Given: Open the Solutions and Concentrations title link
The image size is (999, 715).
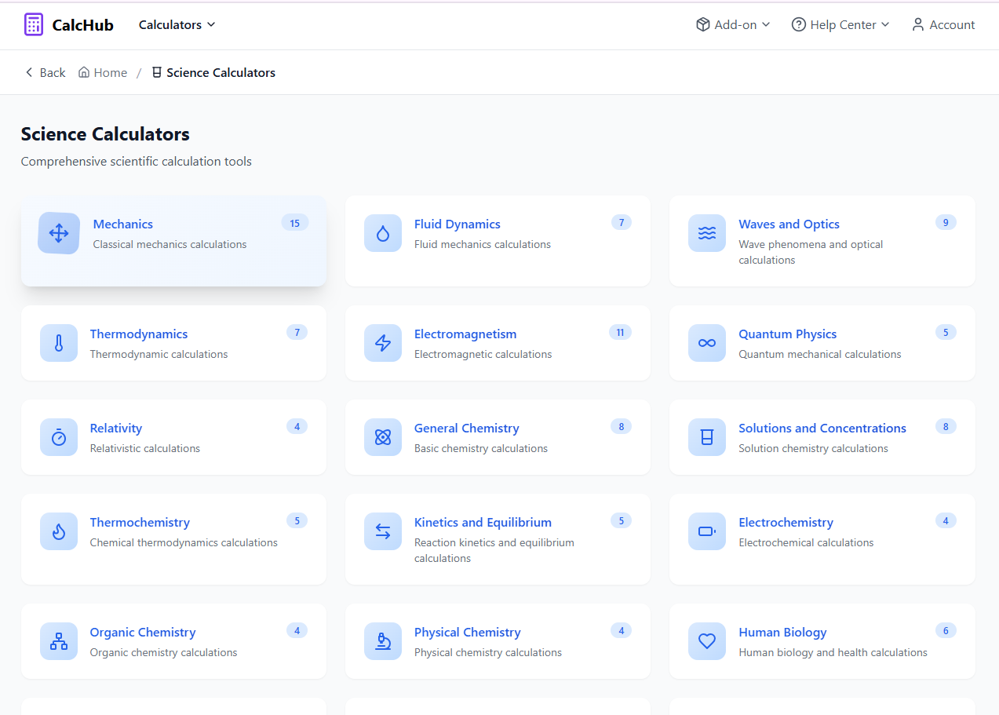Looking at the screenshot, I should click(x=822, y=428).
